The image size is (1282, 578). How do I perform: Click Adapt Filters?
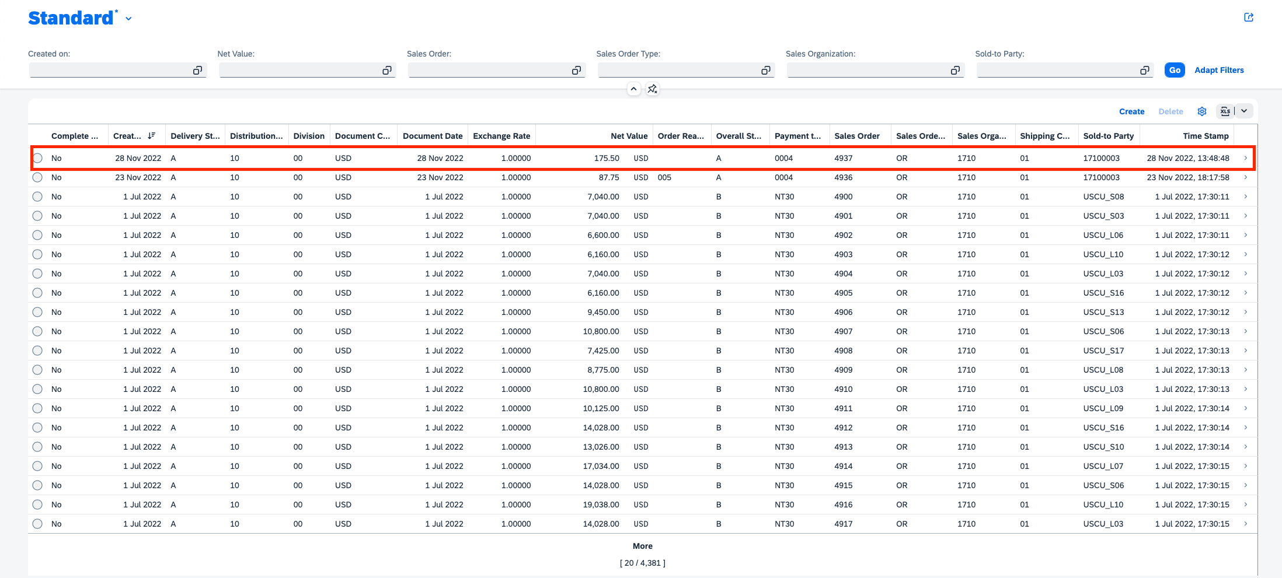(1219, 70)
